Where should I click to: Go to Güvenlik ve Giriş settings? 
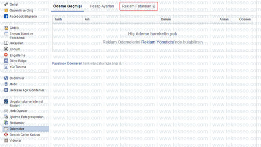[21, 10]
